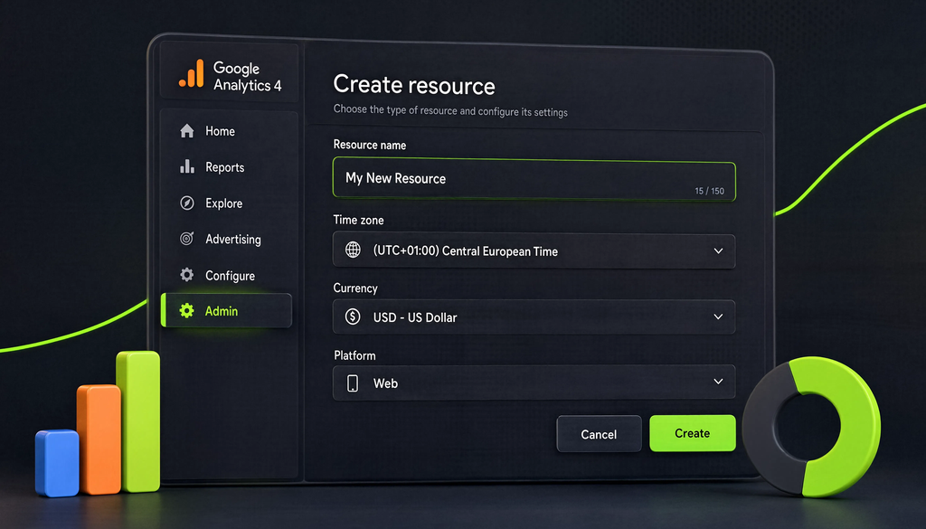Open the Web platform selector
Viewport: 926px width, 529px height.
pyautogui.click(x=534, y=383)
